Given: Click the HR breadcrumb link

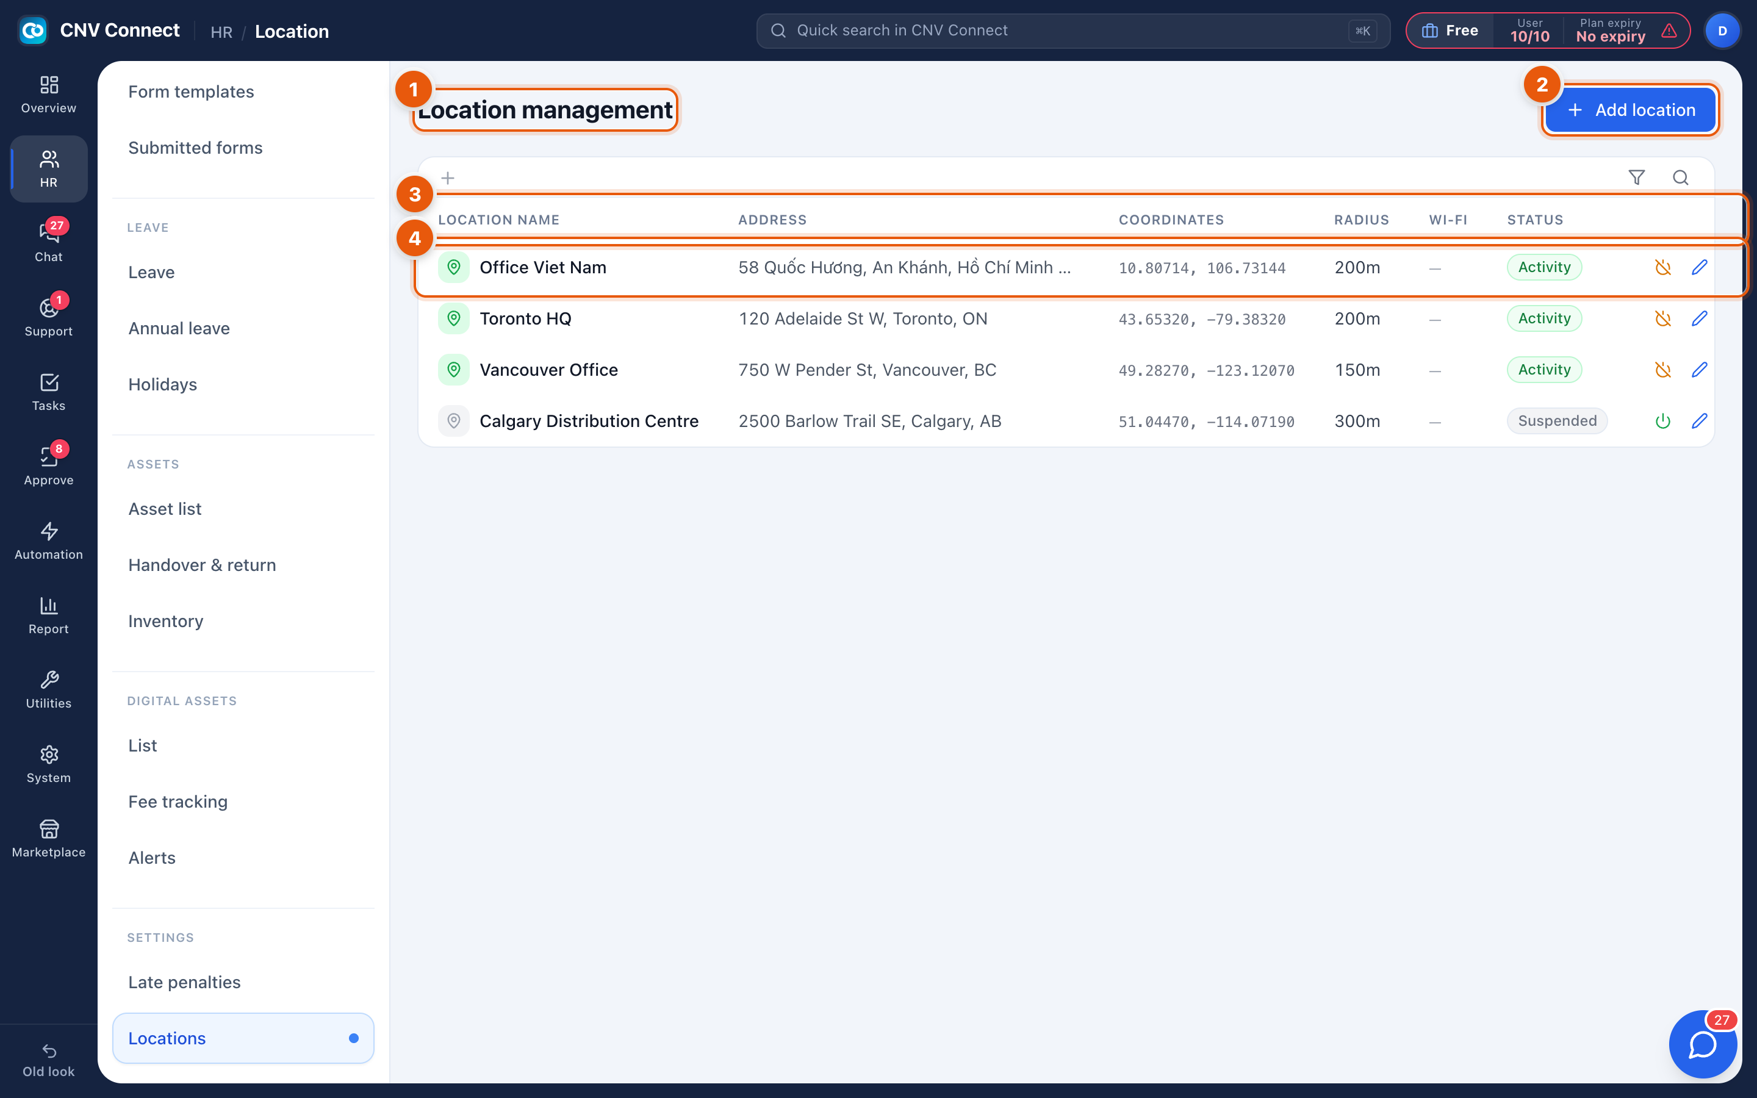Looking at the screenshot, I should pyautogui.click(x=221, y=32).
